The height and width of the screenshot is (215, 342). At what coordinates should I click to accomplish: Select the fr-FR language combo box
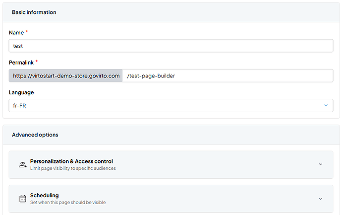(x=164, y=105)
